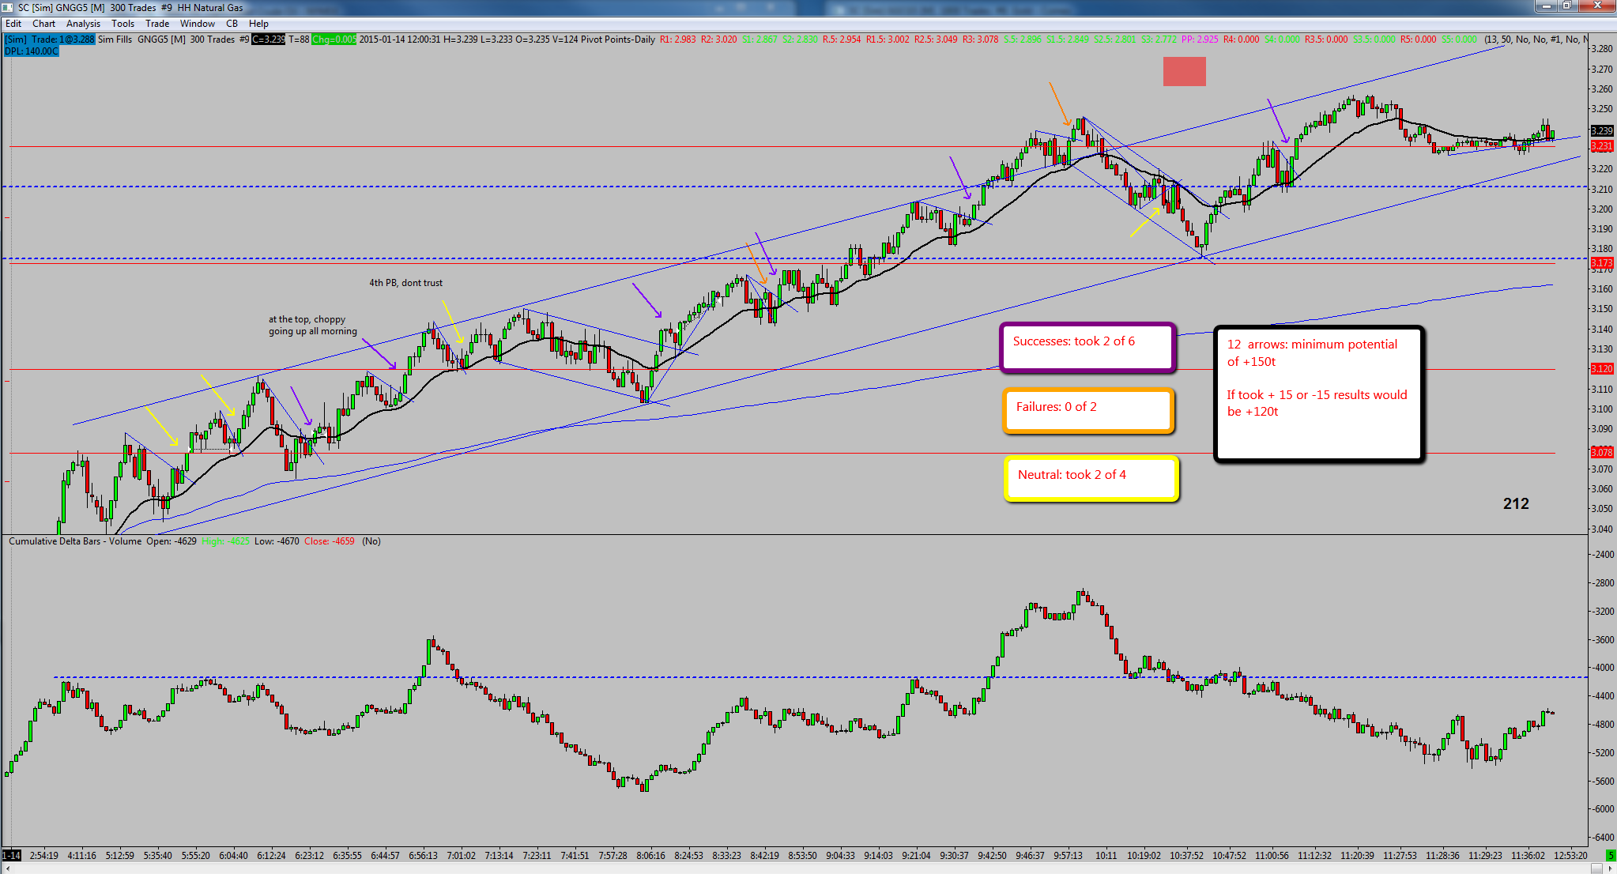
Task: Click the red '3.078' price axis label
Action: coord(1602,453)
